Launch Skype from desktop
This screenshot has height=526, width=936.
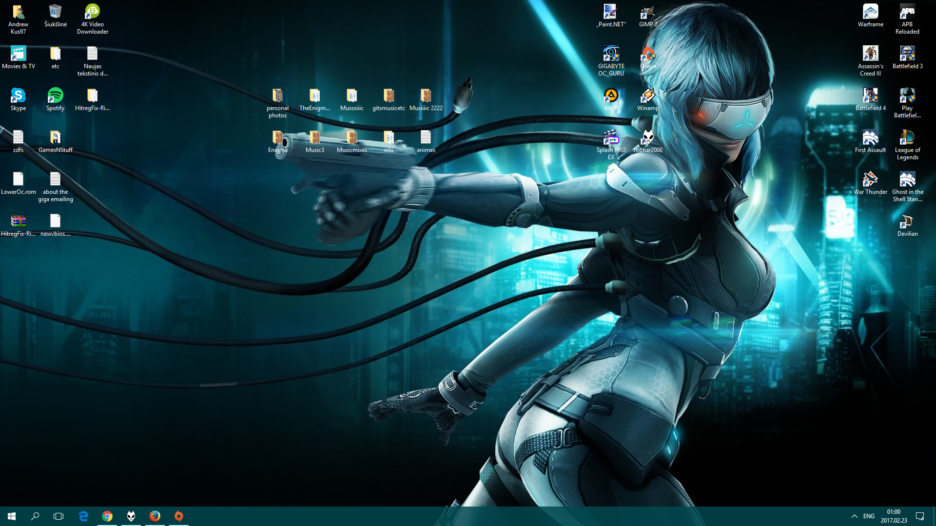[x=18, y=100]
